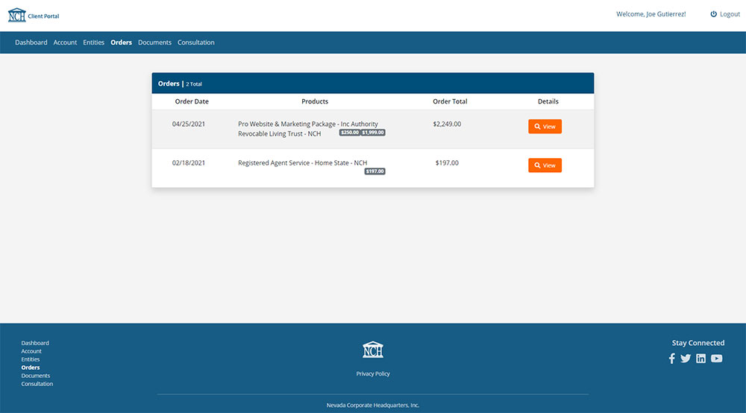Click 'Nevada Corporate Headquarters, Inc.' footer text
746x413 pixels.
coord(373,406)
